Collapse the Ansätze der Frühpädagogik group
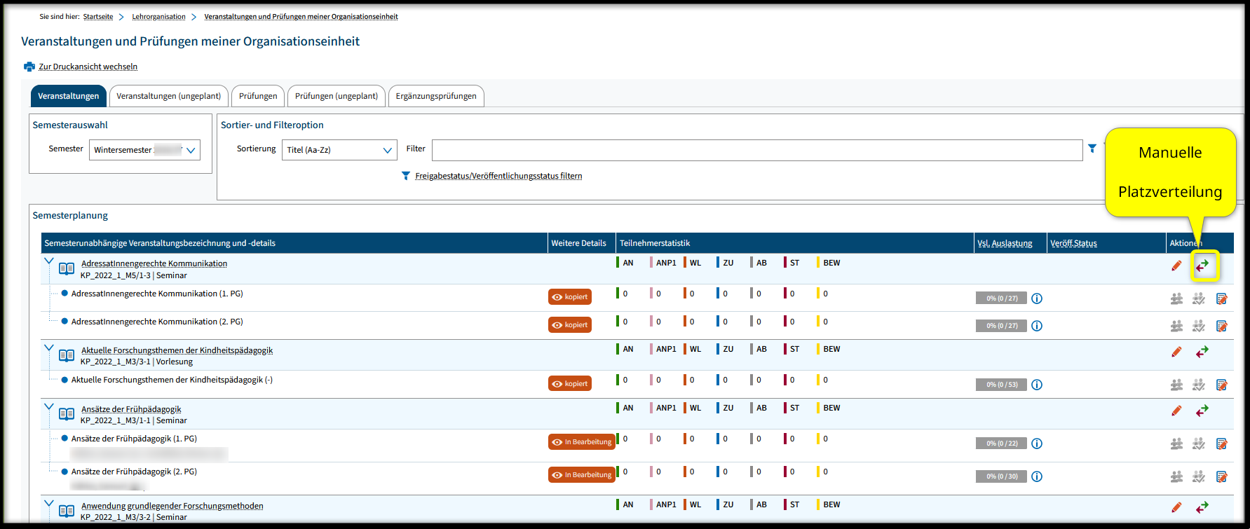 coord(49,407)
